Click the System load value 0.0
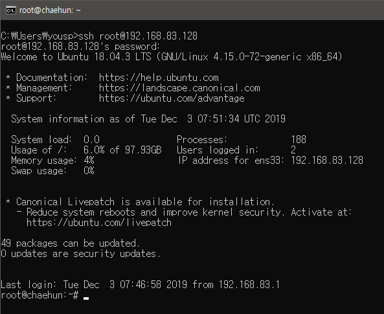 (x=91, y=140)
